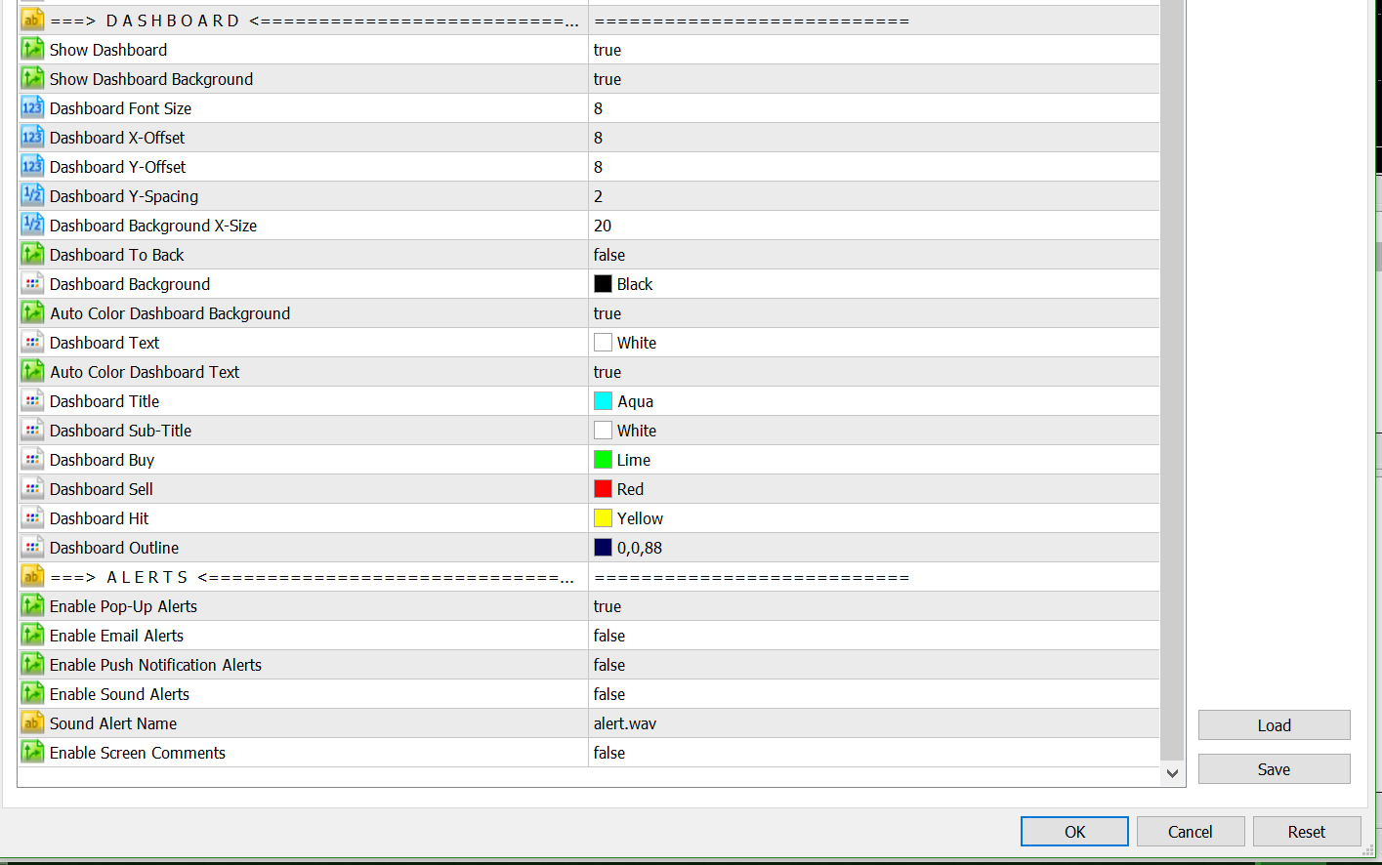Click the Save button
The height and width of the screenshot is (865, 1382).
(x=1275, y=769)
